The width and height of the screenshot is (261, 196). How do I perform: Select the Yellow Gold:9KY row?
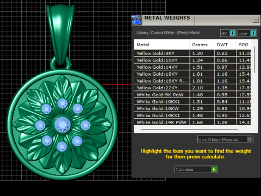[192, 53]
